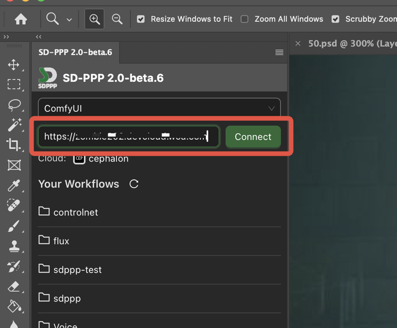Toggle Resize Windows to Fit checkbox
Image resolution: width=397 pixels, height=328 pixels.
[x=141, y=19]
